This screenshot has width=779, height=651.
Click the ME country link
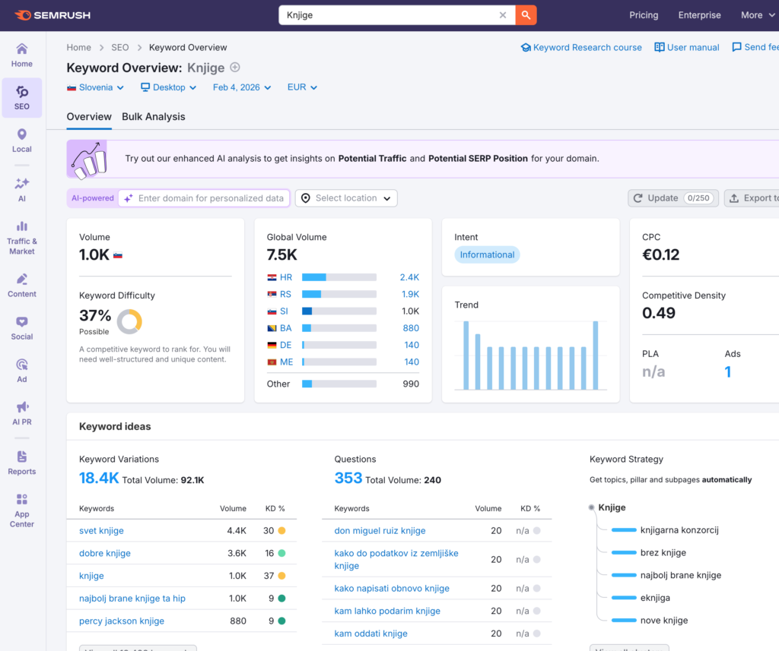[286, 362]
